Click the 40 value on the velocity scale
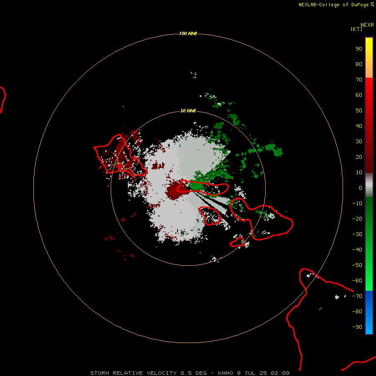The image size is (376, 376). click(359, 126)
